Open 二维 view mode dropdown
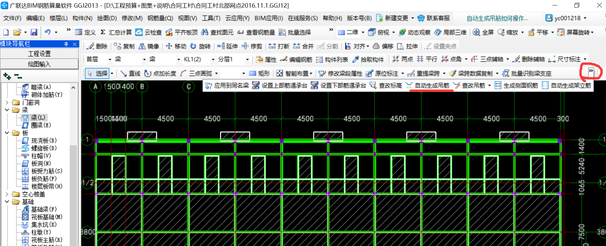This screenshot has height=246, width=606. pos(363,32)
